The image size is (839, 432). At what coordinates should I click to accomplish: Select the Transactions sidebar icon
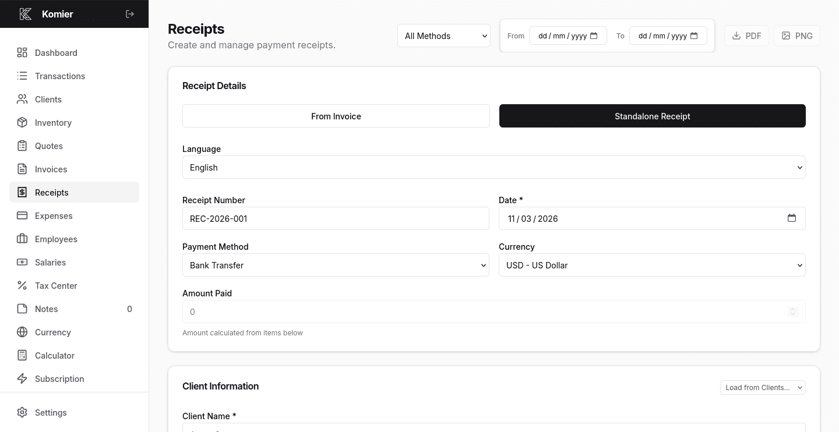pos(22,76)
